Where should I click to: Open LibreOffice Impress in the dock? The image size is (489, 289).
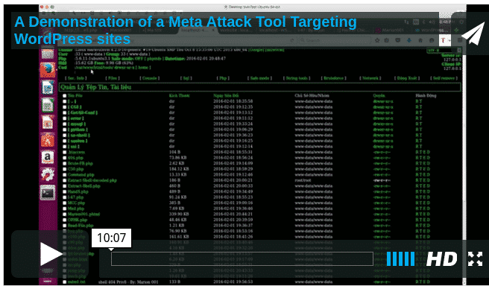point(48,122)
